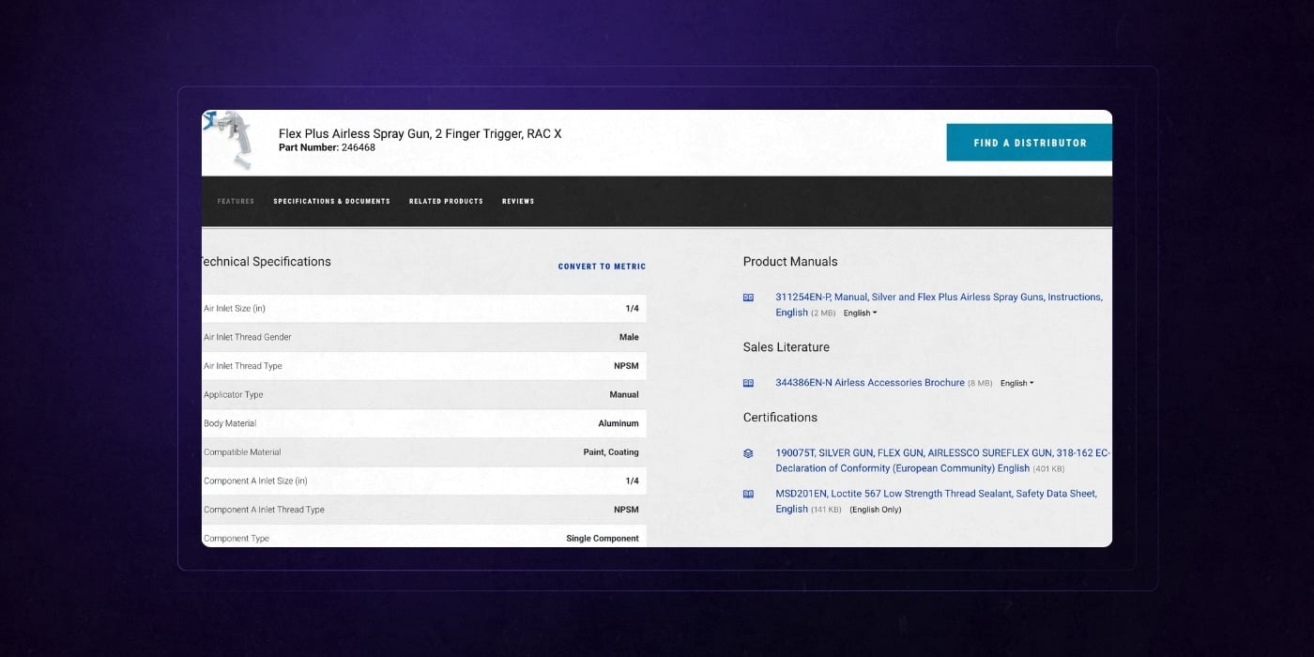Click the Sales Literature heading
This screenshot has width=1314, height=657.
(787, 347)
